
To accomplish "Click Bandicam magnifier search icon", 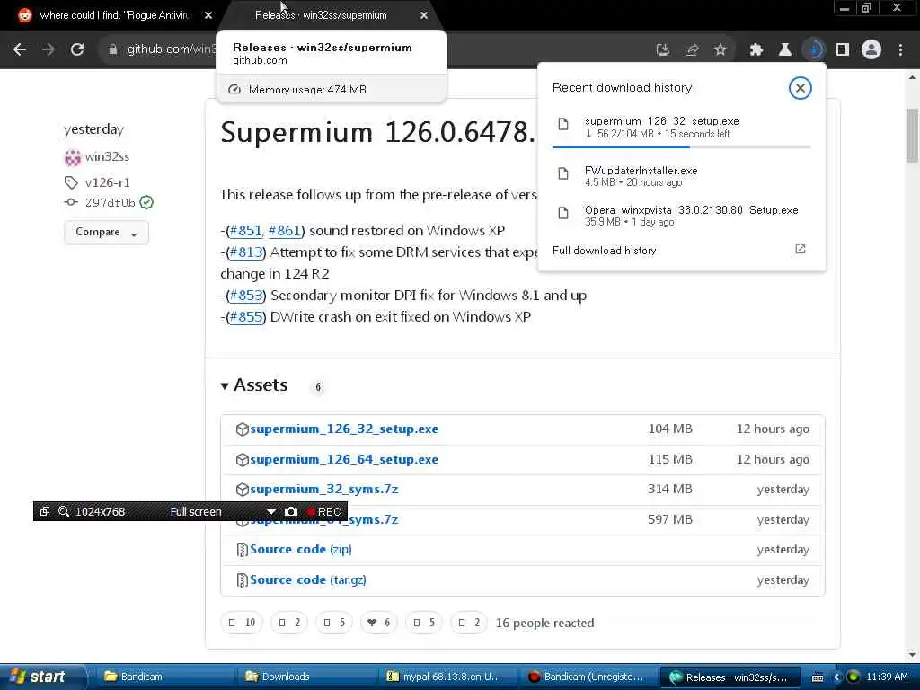I will point(64,511).
